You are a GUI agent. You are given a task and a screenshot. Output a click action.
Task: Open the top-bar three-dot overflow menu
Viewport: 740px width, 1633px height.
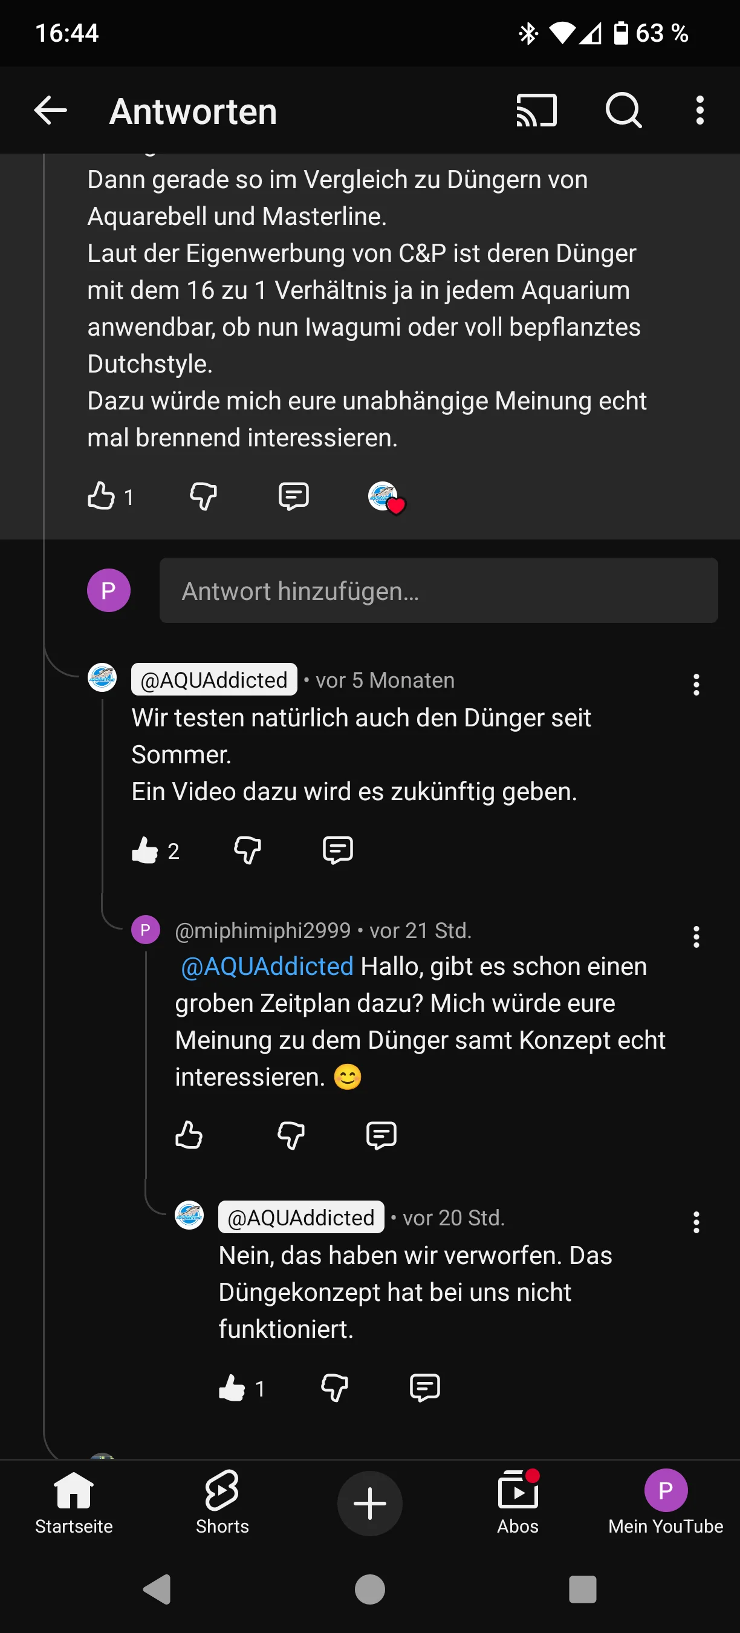click(699, 111)
